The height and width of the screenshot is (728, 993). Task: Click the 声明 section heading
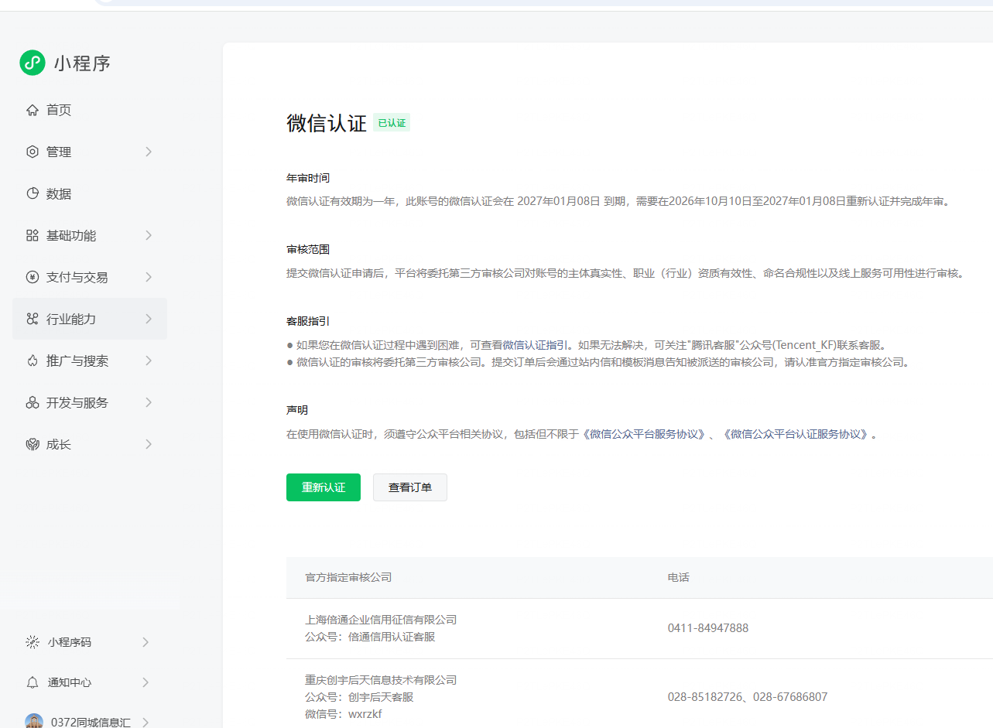click(297, 409)
